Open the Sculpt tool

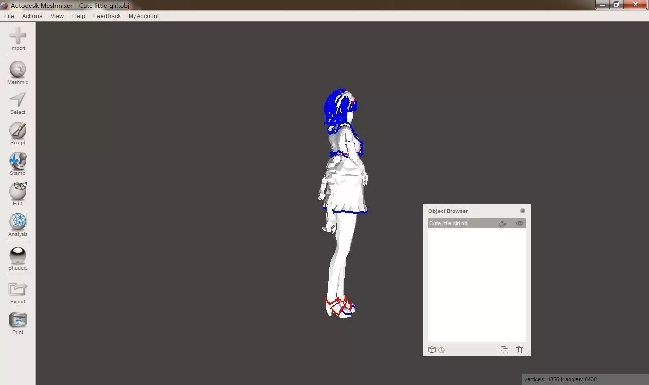click(x=18, y=134)
